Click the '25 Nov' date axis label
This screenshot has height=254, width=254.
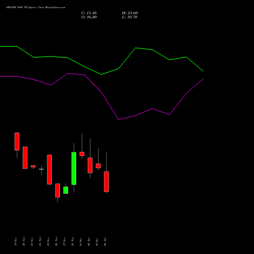pyautogui.click(x=48, y=242)
